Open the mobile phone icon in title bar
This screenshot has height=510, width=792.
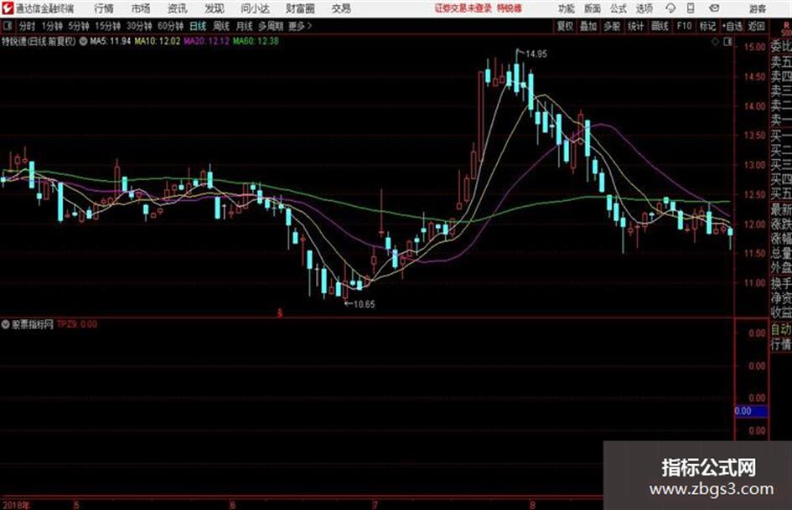(691, 8)
